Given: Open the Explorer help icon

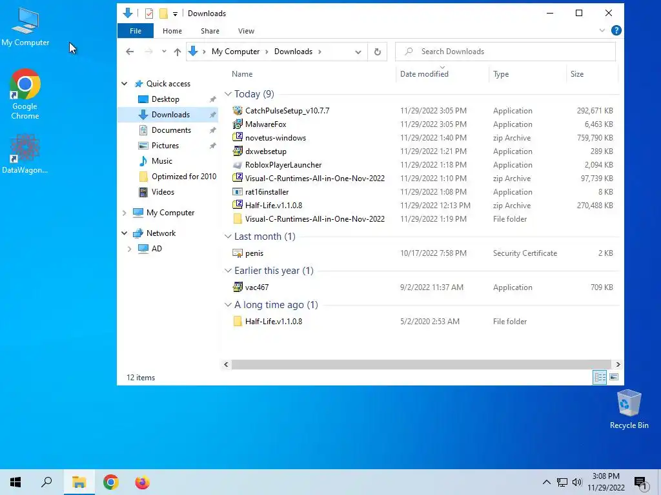Looking at the screenshot, I should [616, 30].
